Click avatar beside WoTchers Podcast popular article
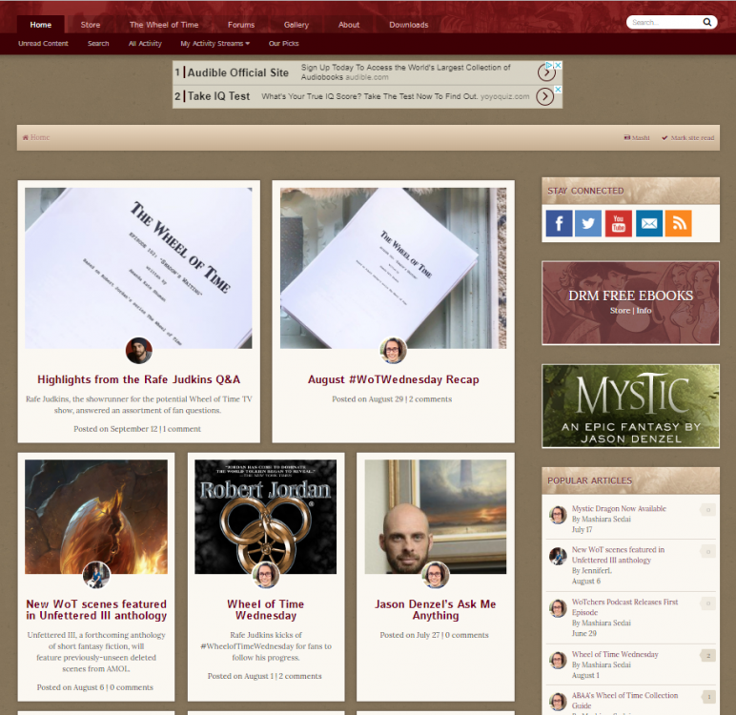The width and height of the screenshot is (736, 715). [x=558, y=608]
